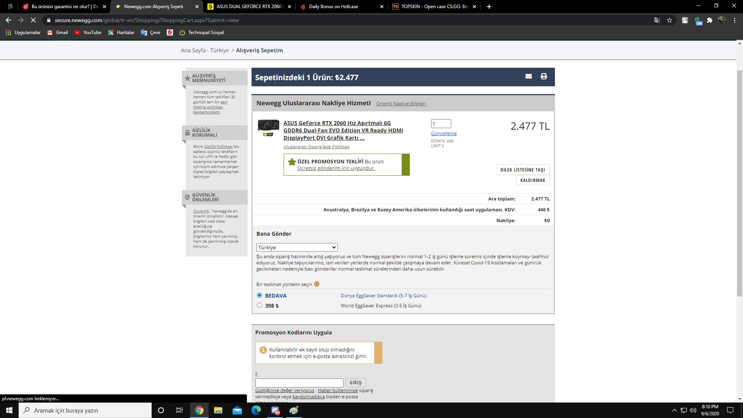Click the print cart printer icon
This screenshot has width=743, height=418.
click(544, 76)
